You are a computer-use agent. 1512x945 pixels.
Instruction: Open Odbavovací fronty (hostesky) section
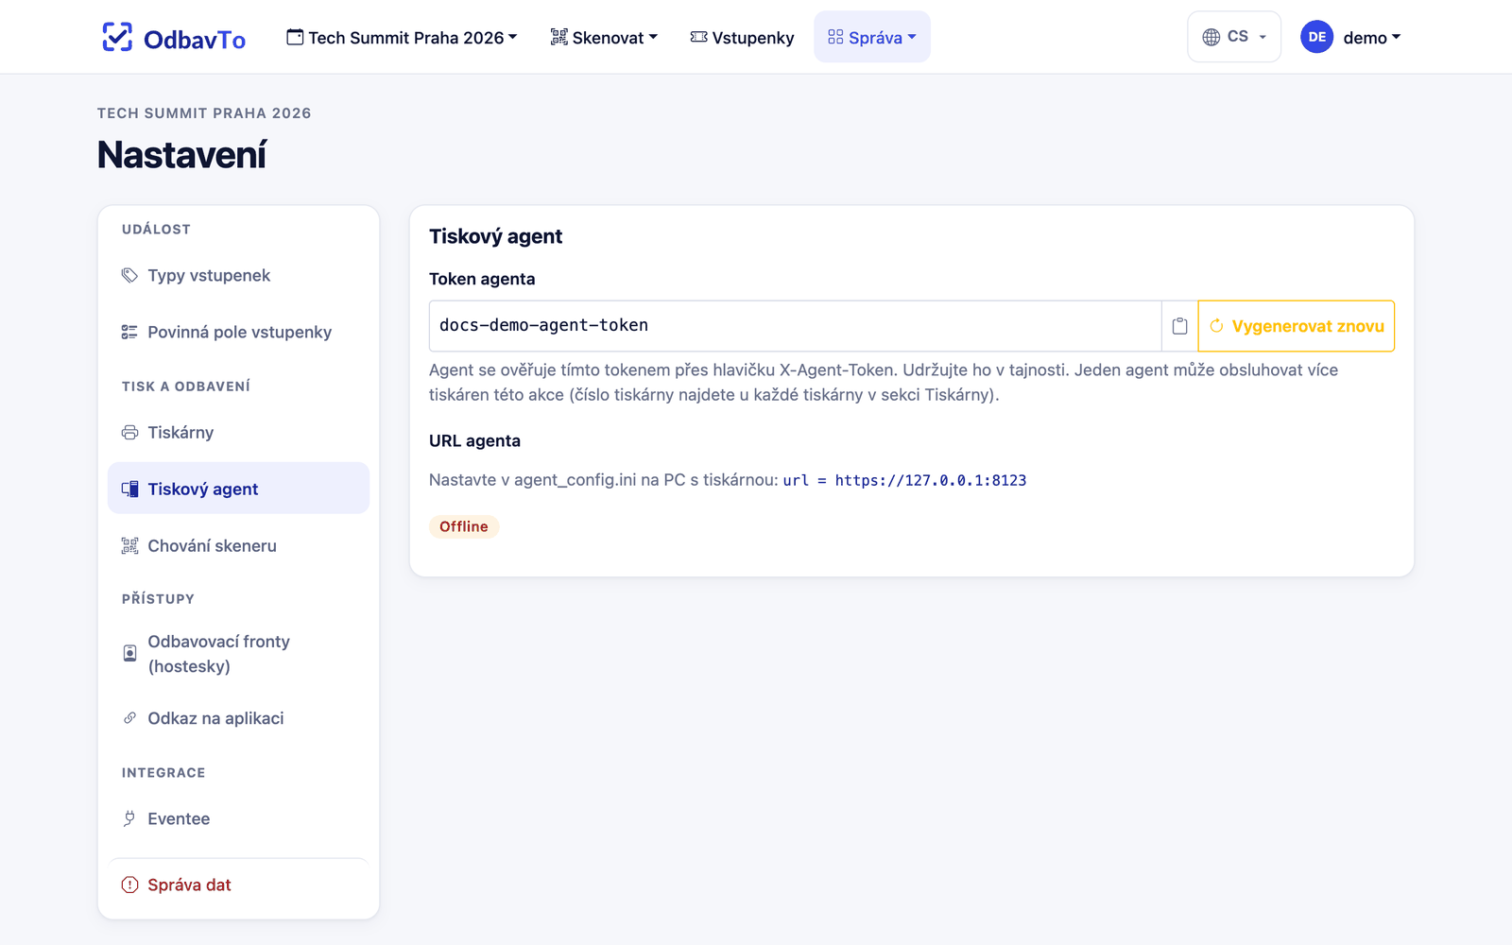pos(238,654)
